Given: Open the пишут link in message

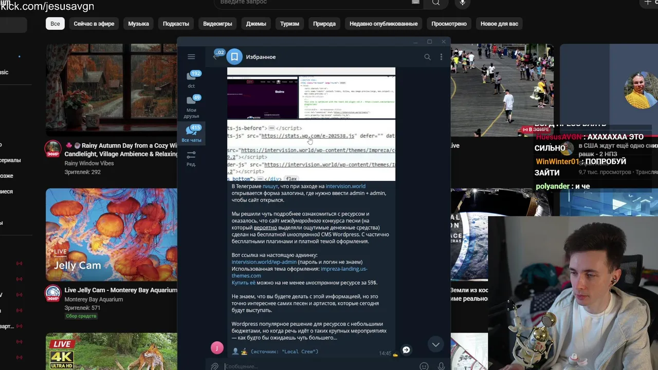Looking at the screenshot, I should point(270,187).
